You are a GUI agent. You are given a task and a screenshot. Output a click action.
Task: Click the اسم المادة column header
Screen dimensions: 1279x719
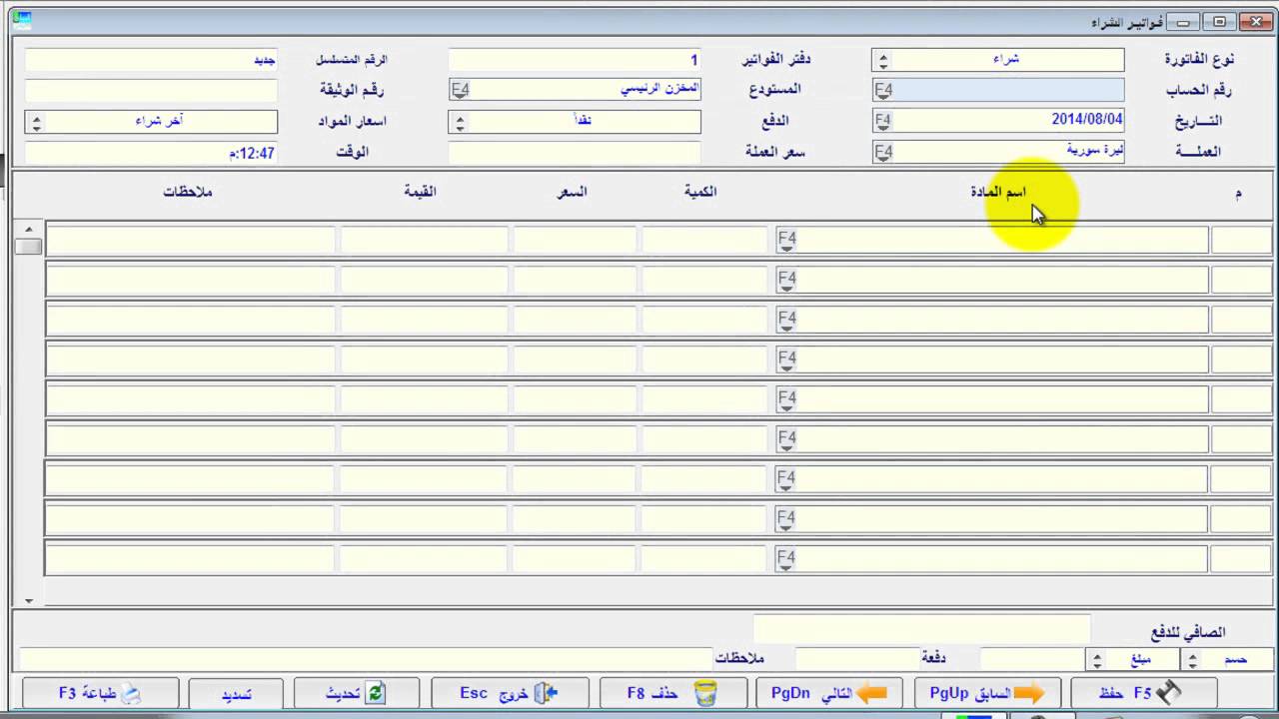[998, 192]
